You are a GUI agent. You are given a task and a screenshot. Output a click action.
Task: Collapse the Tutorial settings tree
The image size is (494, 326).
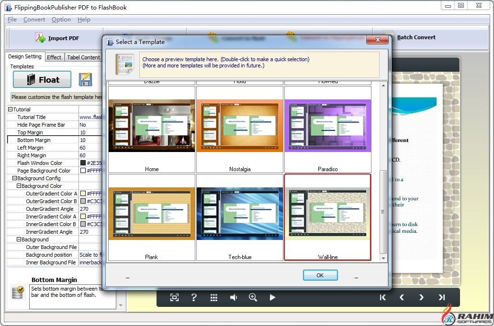pyautogui.click(x=11, y=109)
